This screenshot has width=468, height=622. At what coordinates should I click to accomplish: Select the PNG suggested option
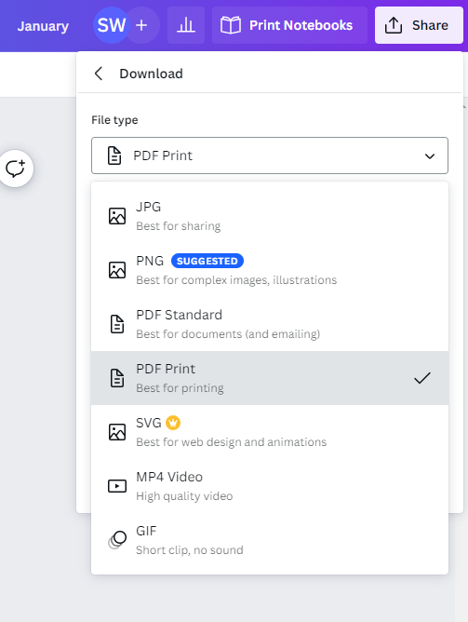click(x=270, y=270)
